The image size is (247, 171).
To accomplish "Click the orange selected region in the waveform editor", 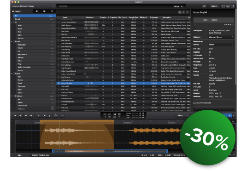I will click(x=77, y=135).
